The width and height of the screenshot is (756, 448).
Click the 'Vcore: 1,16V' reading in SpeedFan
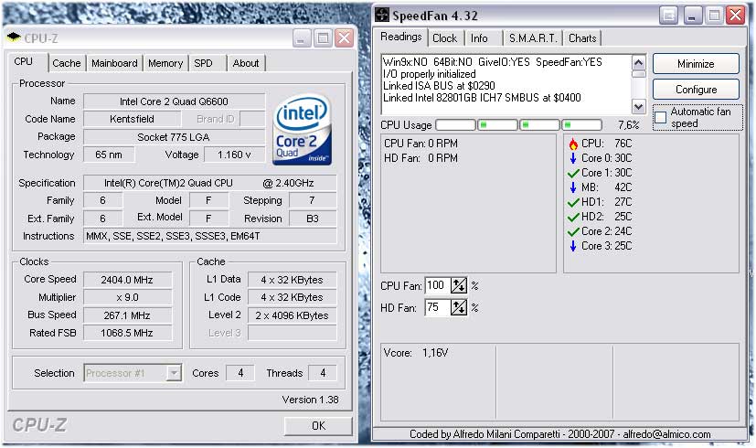pyautogui.click(x=416, y=353)
